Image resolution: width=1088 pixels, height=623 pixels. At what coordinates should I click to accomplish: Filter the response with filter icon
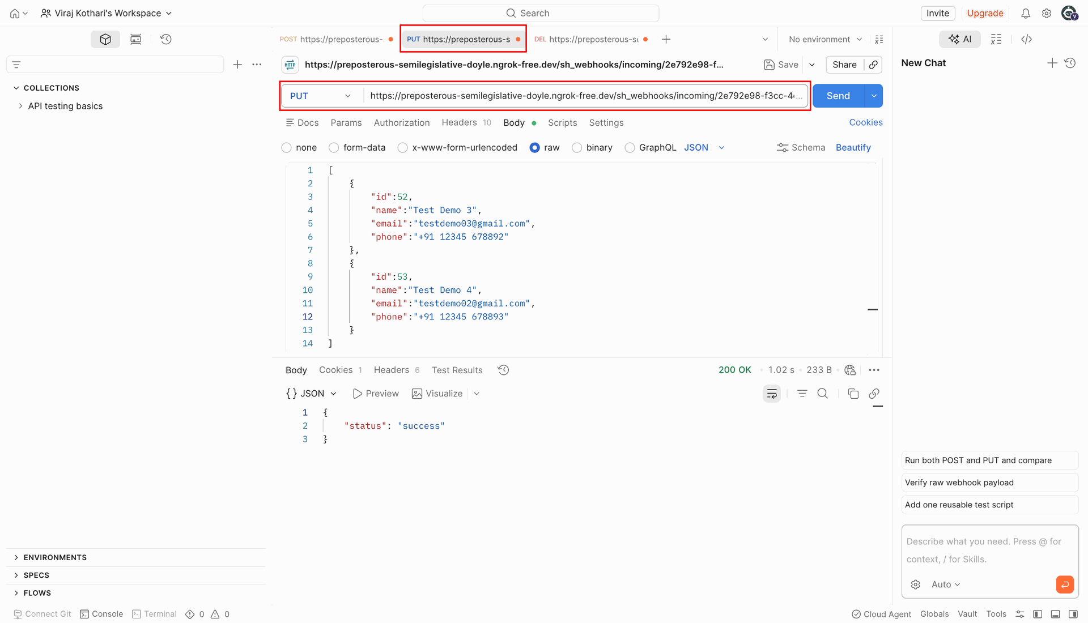click(802, 394)
